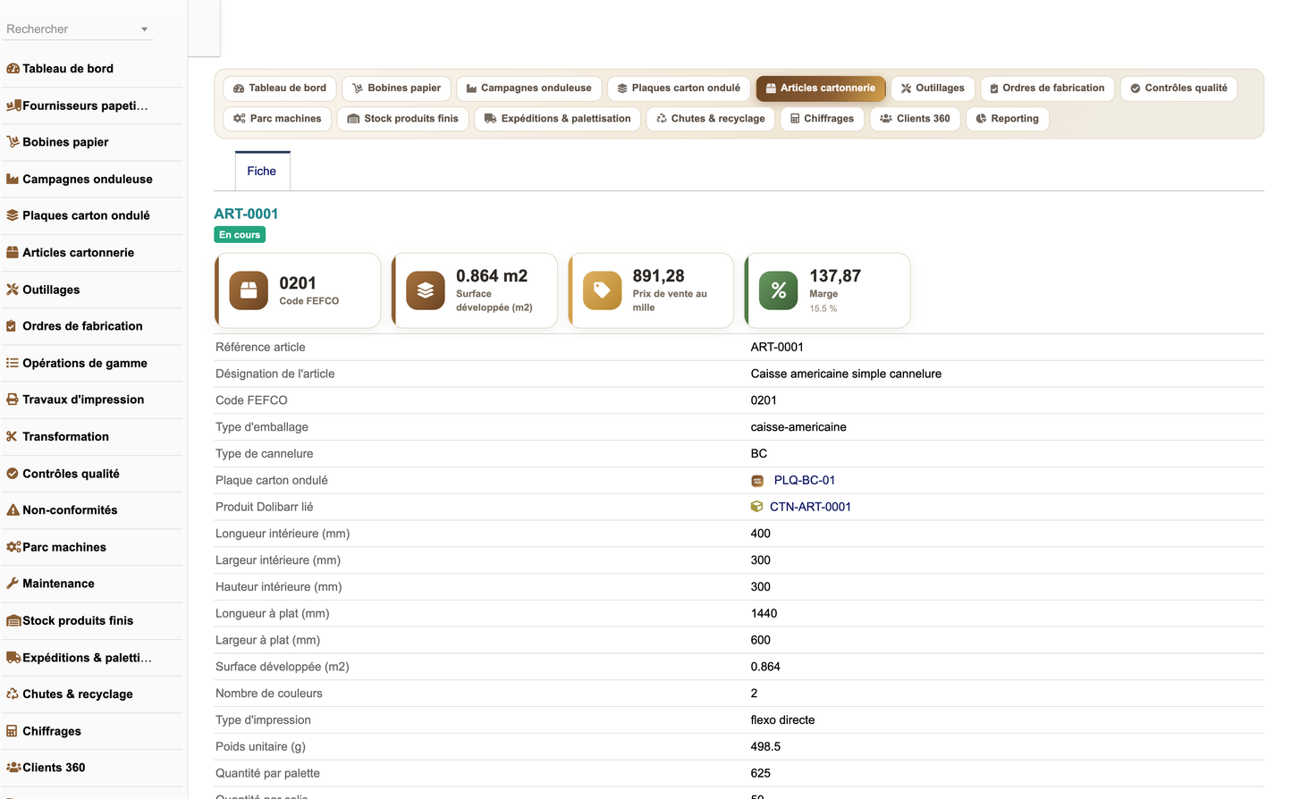Click the Code FEFCO box card icon
The height and width of the screenshot is (799, 1292).
[x=249, y=290]
